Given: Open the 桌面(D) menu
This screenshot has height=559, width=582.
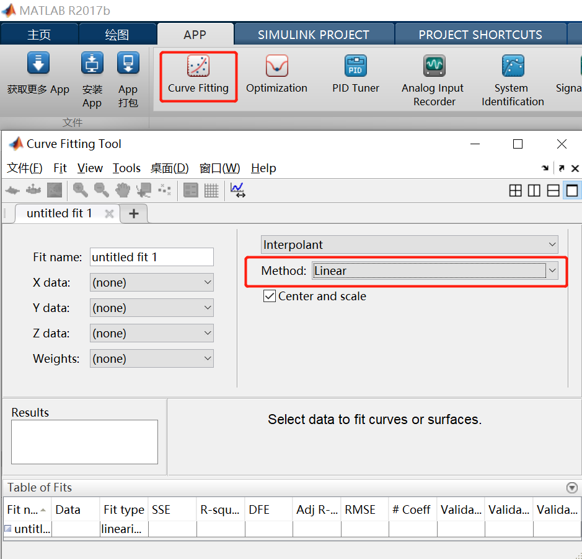Looking at the screenshot, I should click(170, 168).
